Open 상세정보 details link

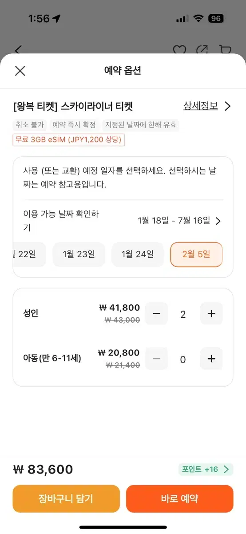201,106
